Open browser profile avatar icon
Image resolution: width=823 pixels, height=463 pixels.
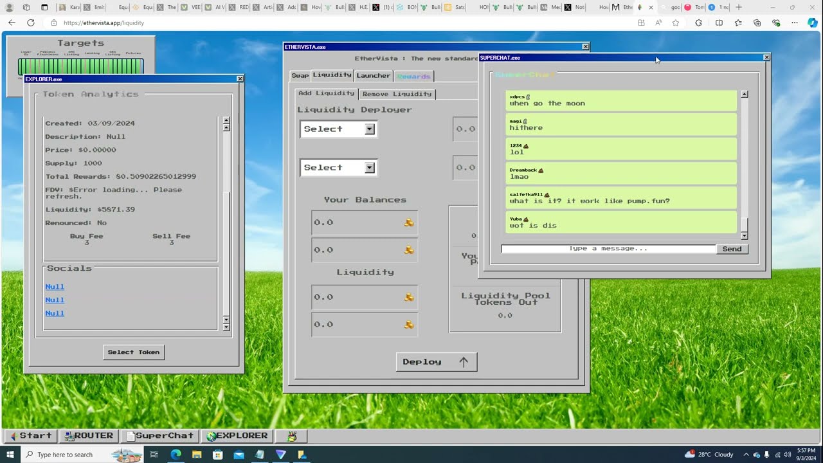pos(9,7)
